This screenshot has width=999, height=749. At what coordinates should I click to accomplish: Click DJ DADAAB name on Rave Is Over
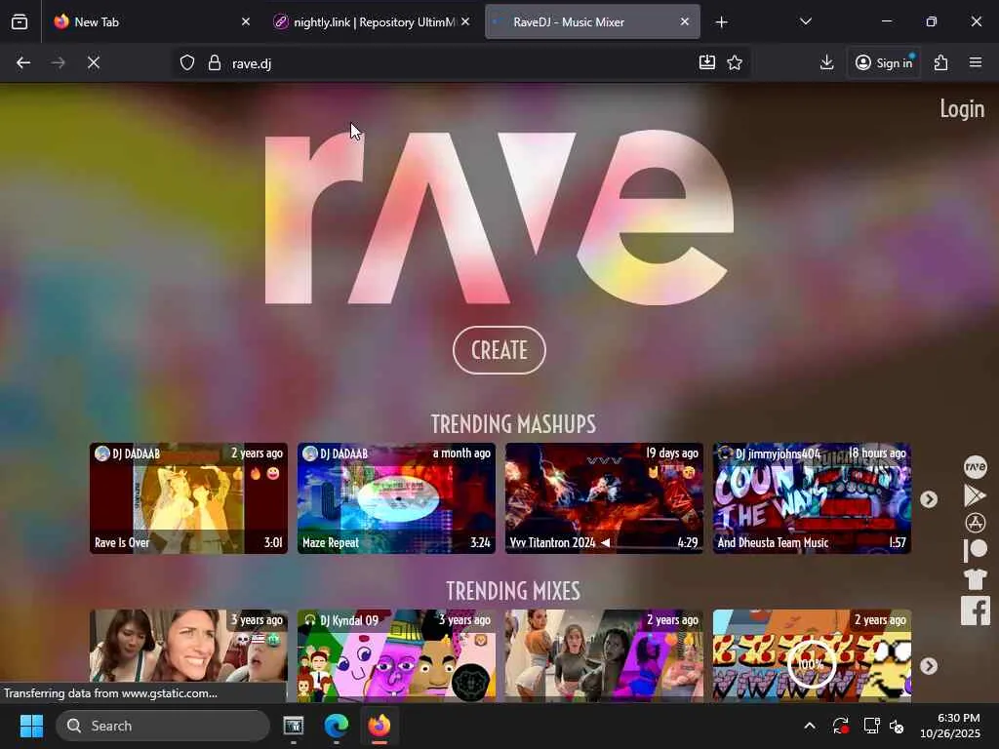(x=136, y=453)
